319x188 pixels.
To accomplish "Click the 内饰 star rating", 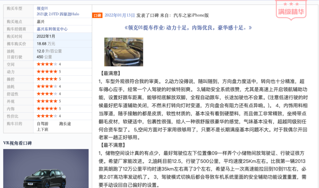I will [x=47, y=109].
